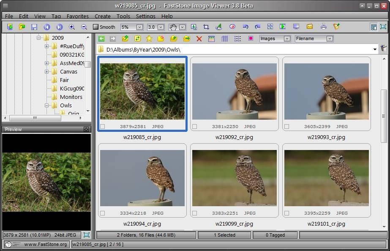Open the Filename sort order dropdown
This screenshot has height=251, width=390.
tap(330, 38)
